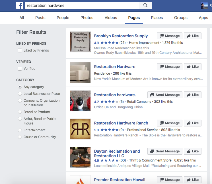The width and height of the screenshot is (212, 184).
Task: Open the RHR logo thumbnail
Action: (80, 129)
